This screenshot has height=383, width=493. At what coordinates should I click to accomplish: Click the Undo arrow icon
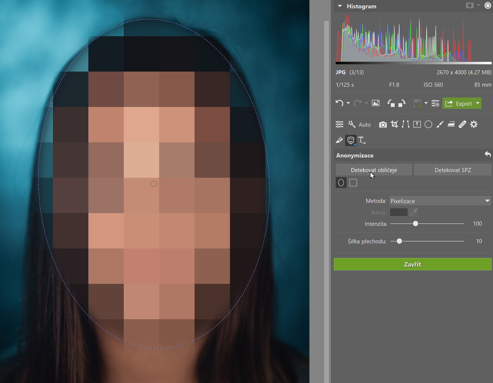coord(339,103)
